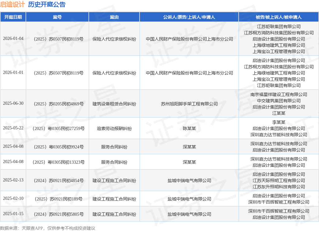Viewport: 319px width, 231px height.
Task: Click the date 2025-02-13
Action: pos(13,180)
